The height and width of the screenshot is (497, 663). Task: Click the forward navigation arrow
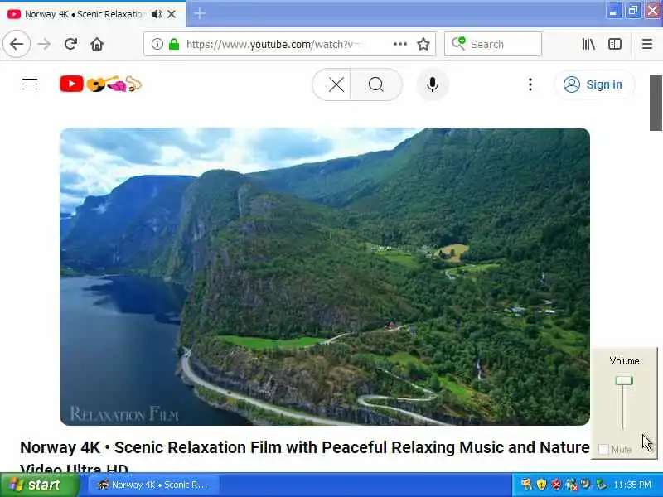coord(44,44)
